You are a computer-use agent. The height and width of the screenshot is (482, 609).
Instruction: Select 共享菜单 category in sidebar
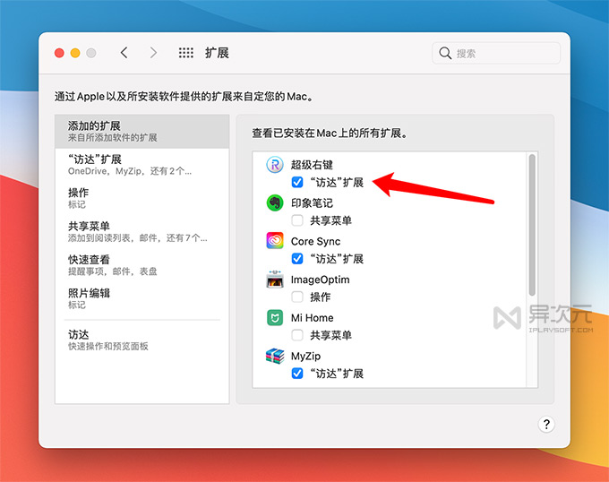(142, 231)
